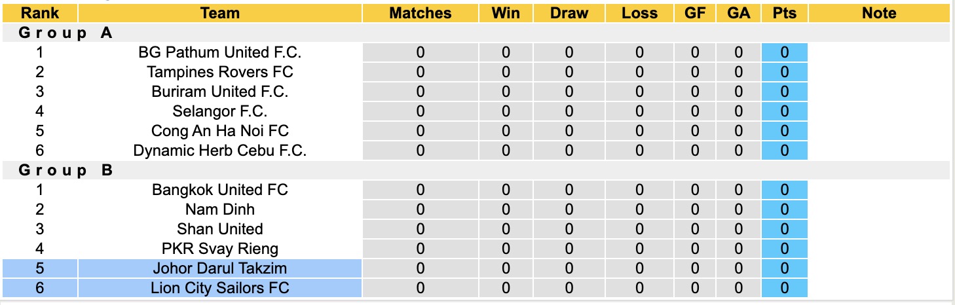Select Shan United in Group B
This screenshot has height=305, width=955.
click(219, 229)
